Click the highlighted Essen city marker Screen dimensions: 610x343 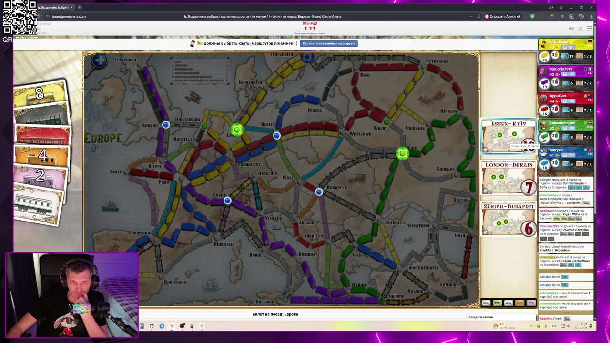tap(237, 130)
